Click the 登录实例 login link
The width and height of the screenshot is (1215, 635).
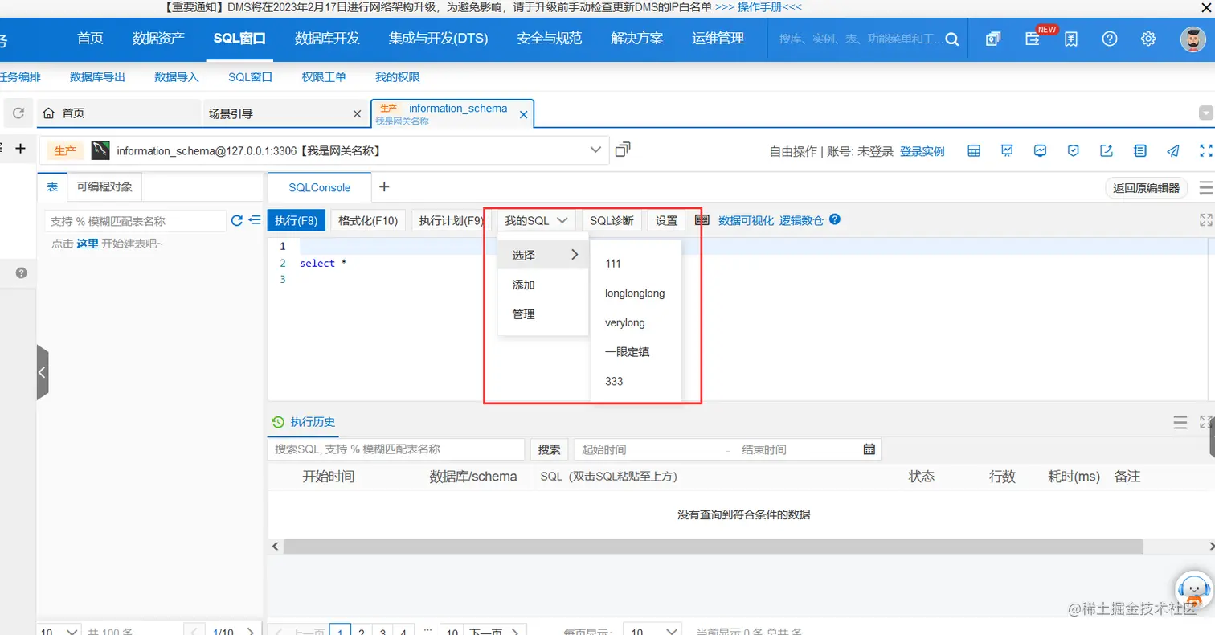tap(921, 150)
